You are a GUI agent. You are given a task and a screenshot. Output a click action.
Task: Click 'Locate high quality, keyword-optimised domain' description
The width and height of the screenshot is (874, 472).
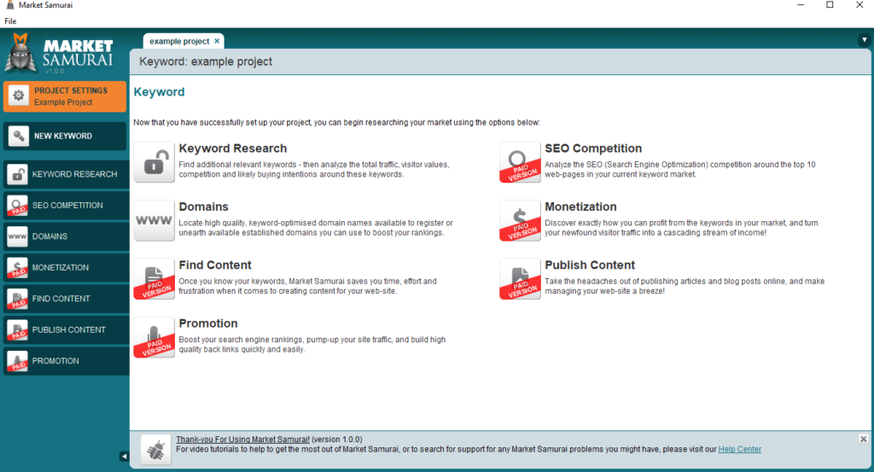(x=316, y=228)
